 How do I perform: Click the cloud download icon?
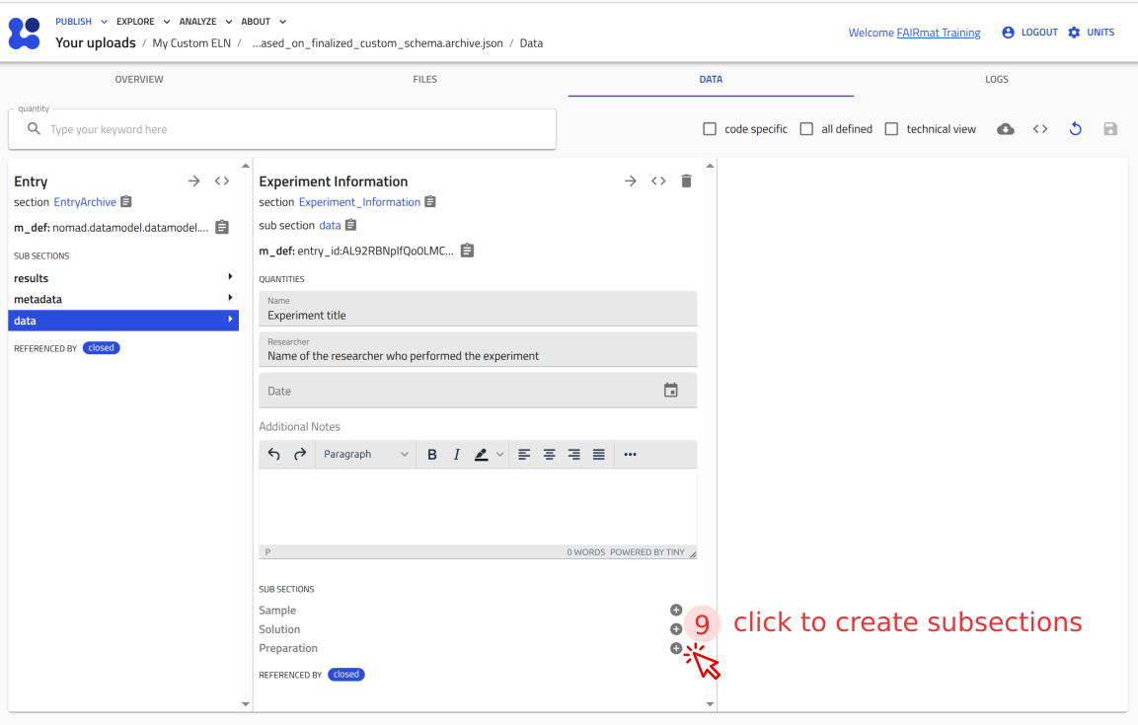[1006, 129]
